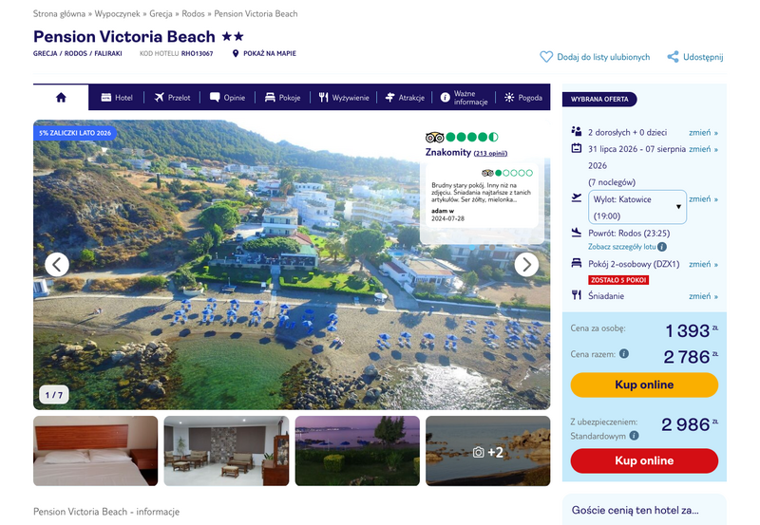Click the map pin next to Pokaż na mapie
Screen dimensions: 760x525
pyautogui.click(x=236, y=54)
